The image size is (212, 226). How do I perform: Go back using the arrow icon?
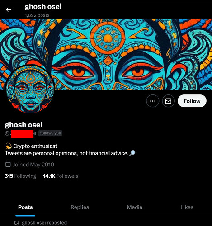click(9, 10)
